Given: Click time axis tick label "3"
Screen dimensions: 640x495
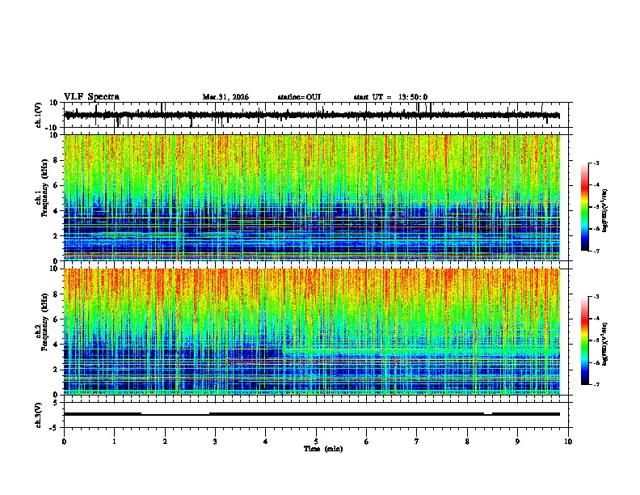Looking at the screenshot, I should [215, 442].
